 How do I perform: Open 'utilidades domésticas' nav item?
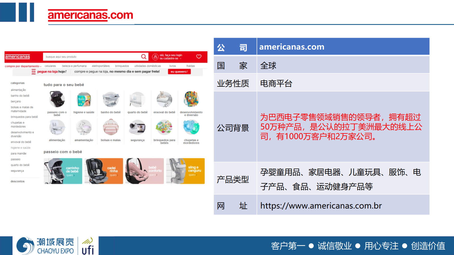[148, 66]
